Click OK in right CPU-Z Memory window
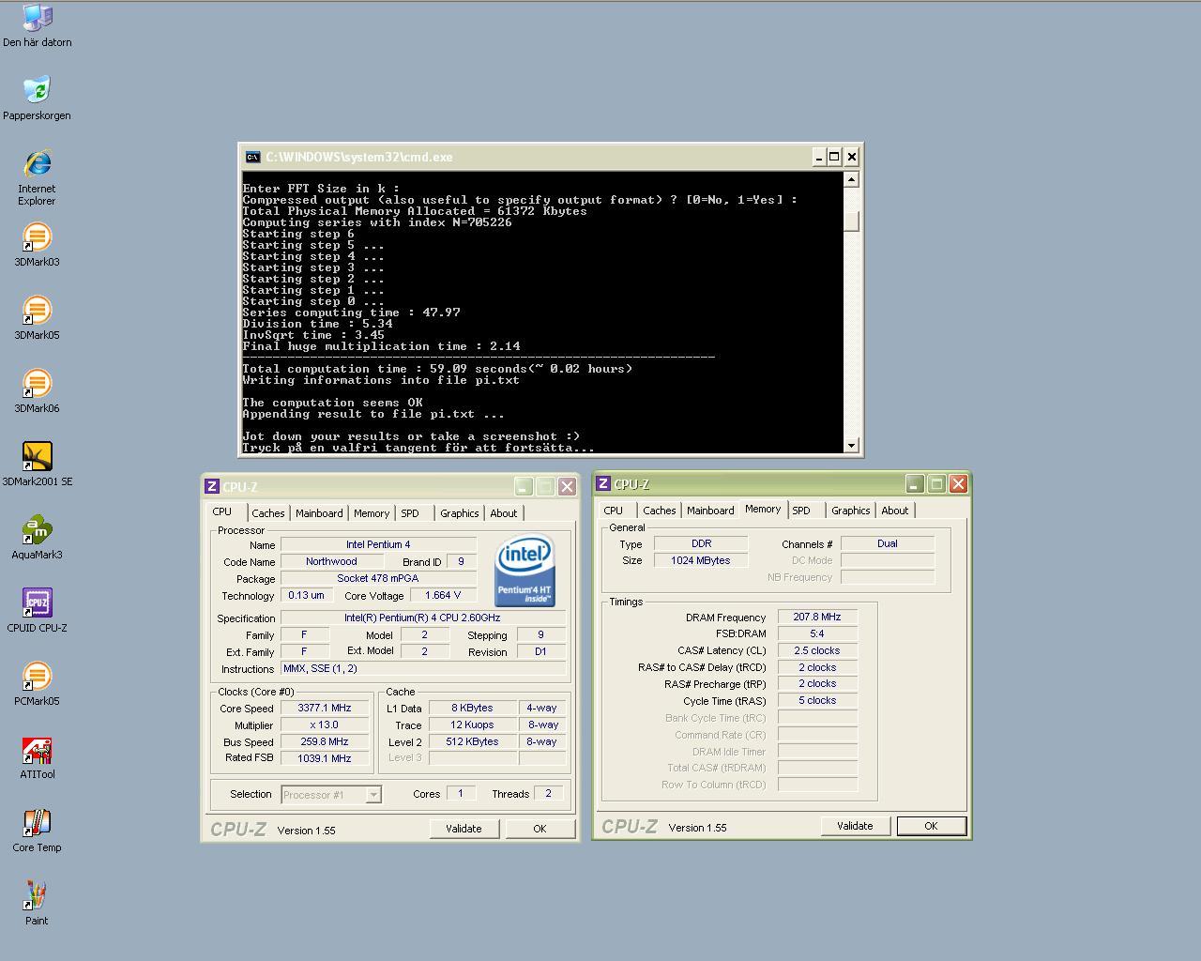This screenshot has width=1201, height=961. click(931, 826)
